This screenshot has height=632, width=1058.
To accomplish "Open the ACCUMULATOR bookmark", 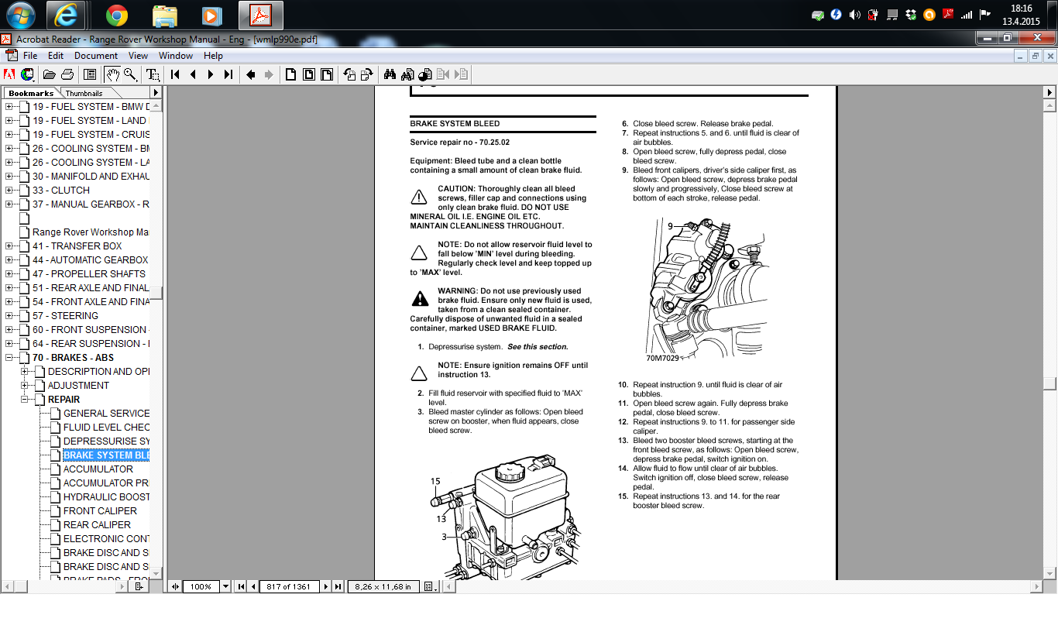I will coord(98,469).
